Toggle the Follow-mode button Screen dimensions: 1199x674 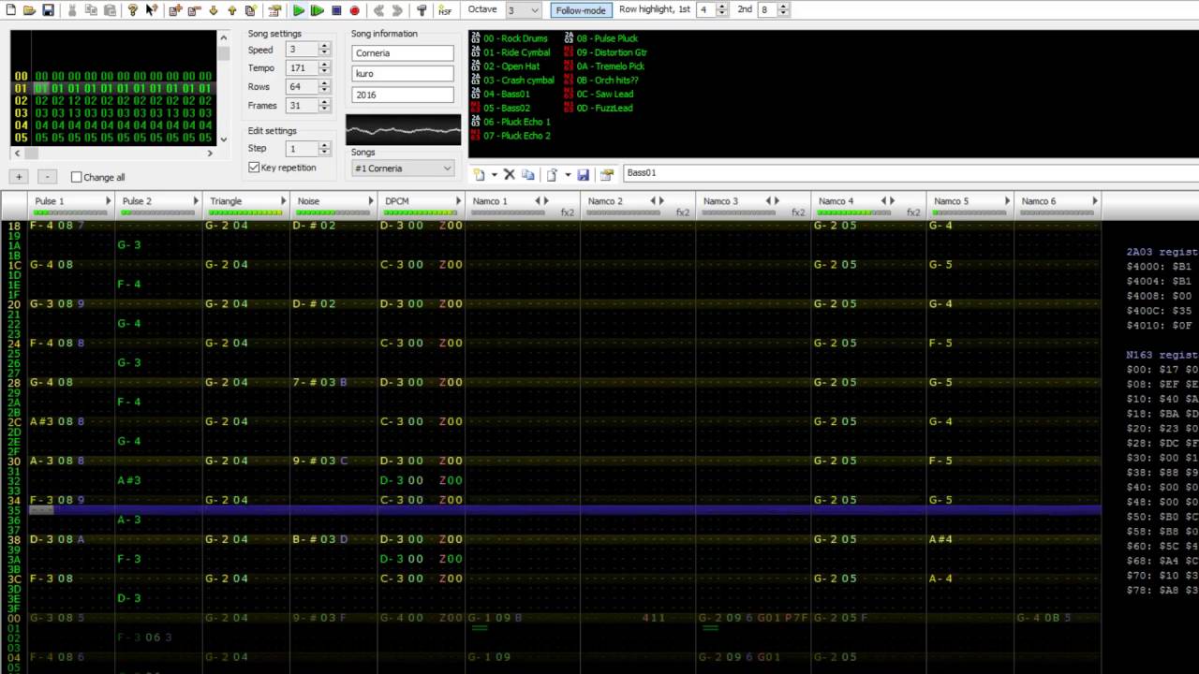(x=580, y=10)
